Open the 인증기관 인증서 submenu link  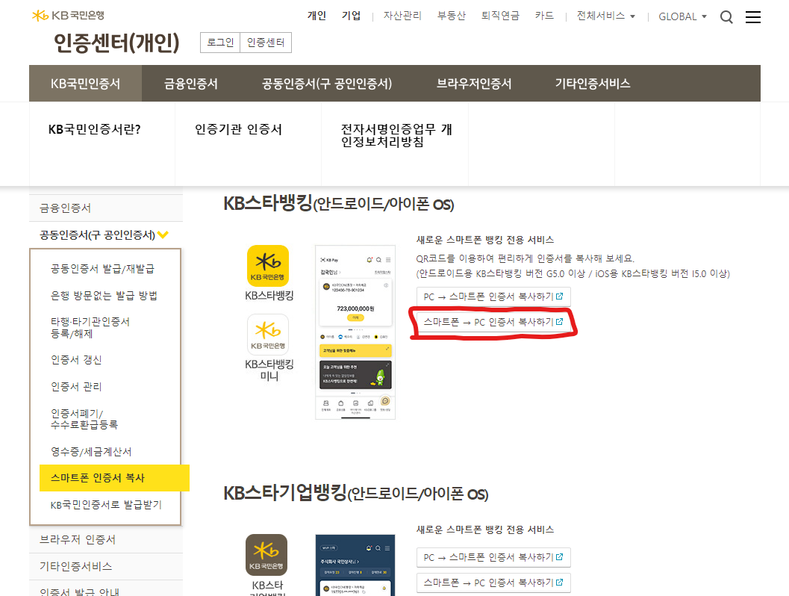pyautogui.click(x=239, y=129)
